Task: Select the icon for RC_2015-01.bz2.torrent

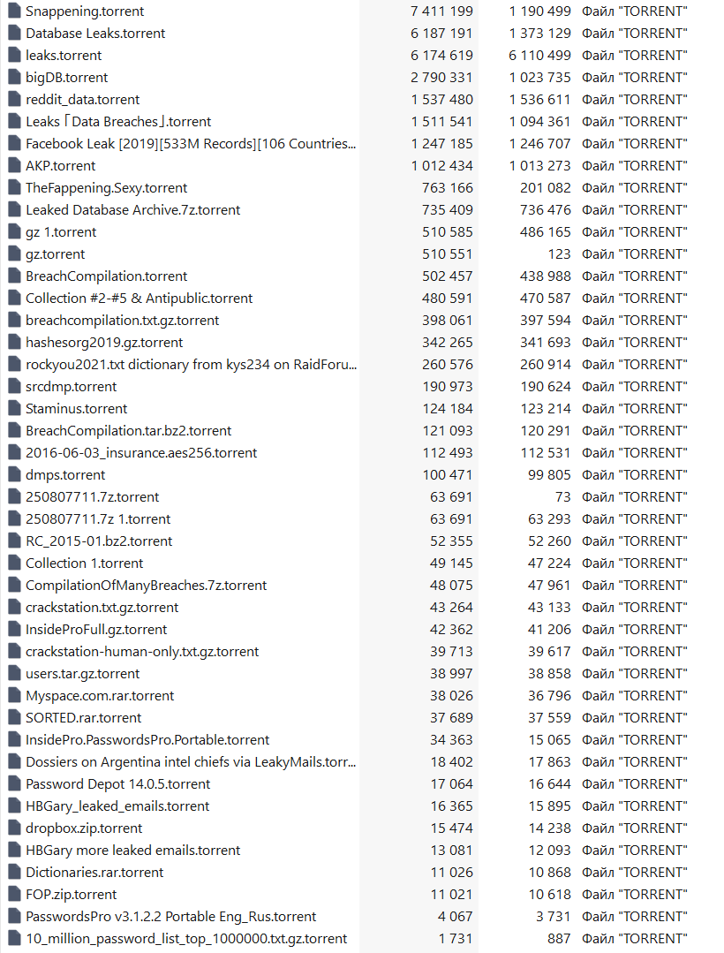Action: [15, 541]
